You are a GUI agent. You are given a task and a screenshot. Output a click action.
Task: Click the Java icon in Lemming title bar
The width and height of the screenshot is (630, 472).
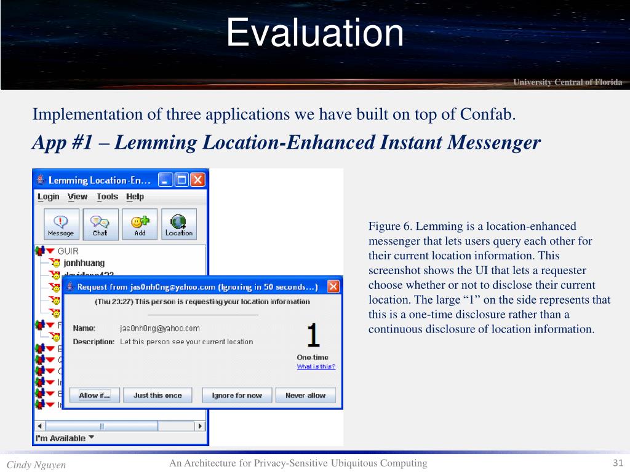pos(40,179)
